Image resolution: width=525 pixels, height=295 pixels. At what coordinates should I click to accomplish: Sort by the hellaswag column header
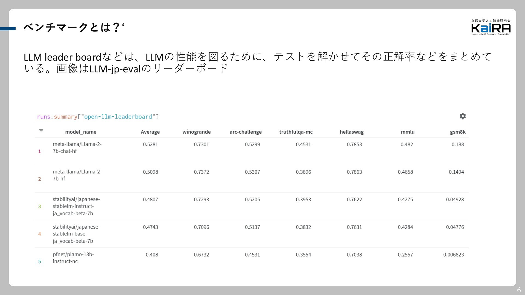[x=352, y=132]
